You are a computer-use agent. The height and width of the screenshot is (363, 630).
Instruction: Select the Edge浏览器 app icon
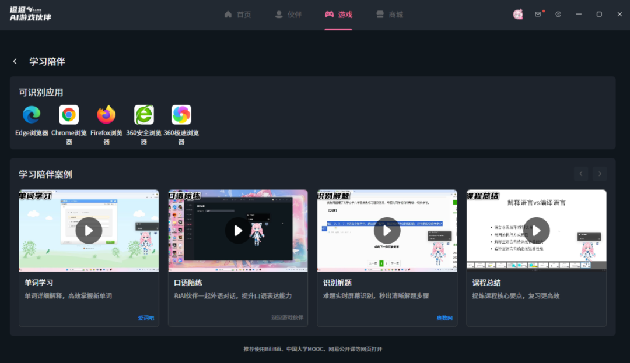tap(31, 115)
